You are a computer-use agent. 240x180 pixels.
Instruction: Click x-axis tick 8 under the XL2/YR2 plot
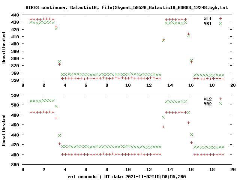[106, 169]
